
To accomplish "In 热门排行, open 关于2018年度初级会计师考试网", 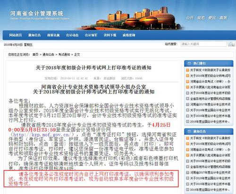I will tap(210, 76).
